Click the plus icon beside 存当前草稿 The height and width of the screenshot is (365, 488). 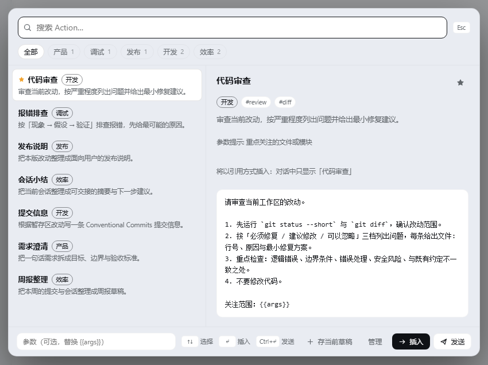tap(310, 341)
